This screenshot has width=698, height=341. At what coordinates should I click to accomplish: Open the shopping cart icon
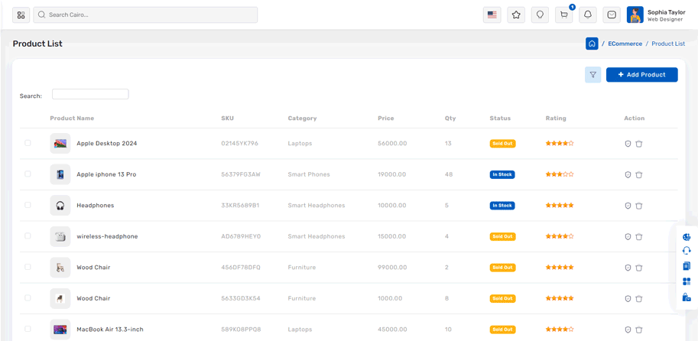pyautogui.click(x=564, y=15)
